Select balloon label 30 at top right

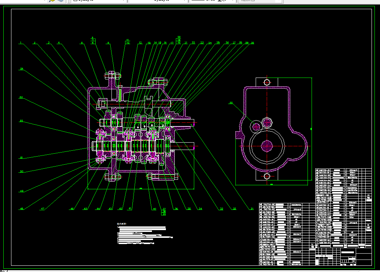point(252,43)
